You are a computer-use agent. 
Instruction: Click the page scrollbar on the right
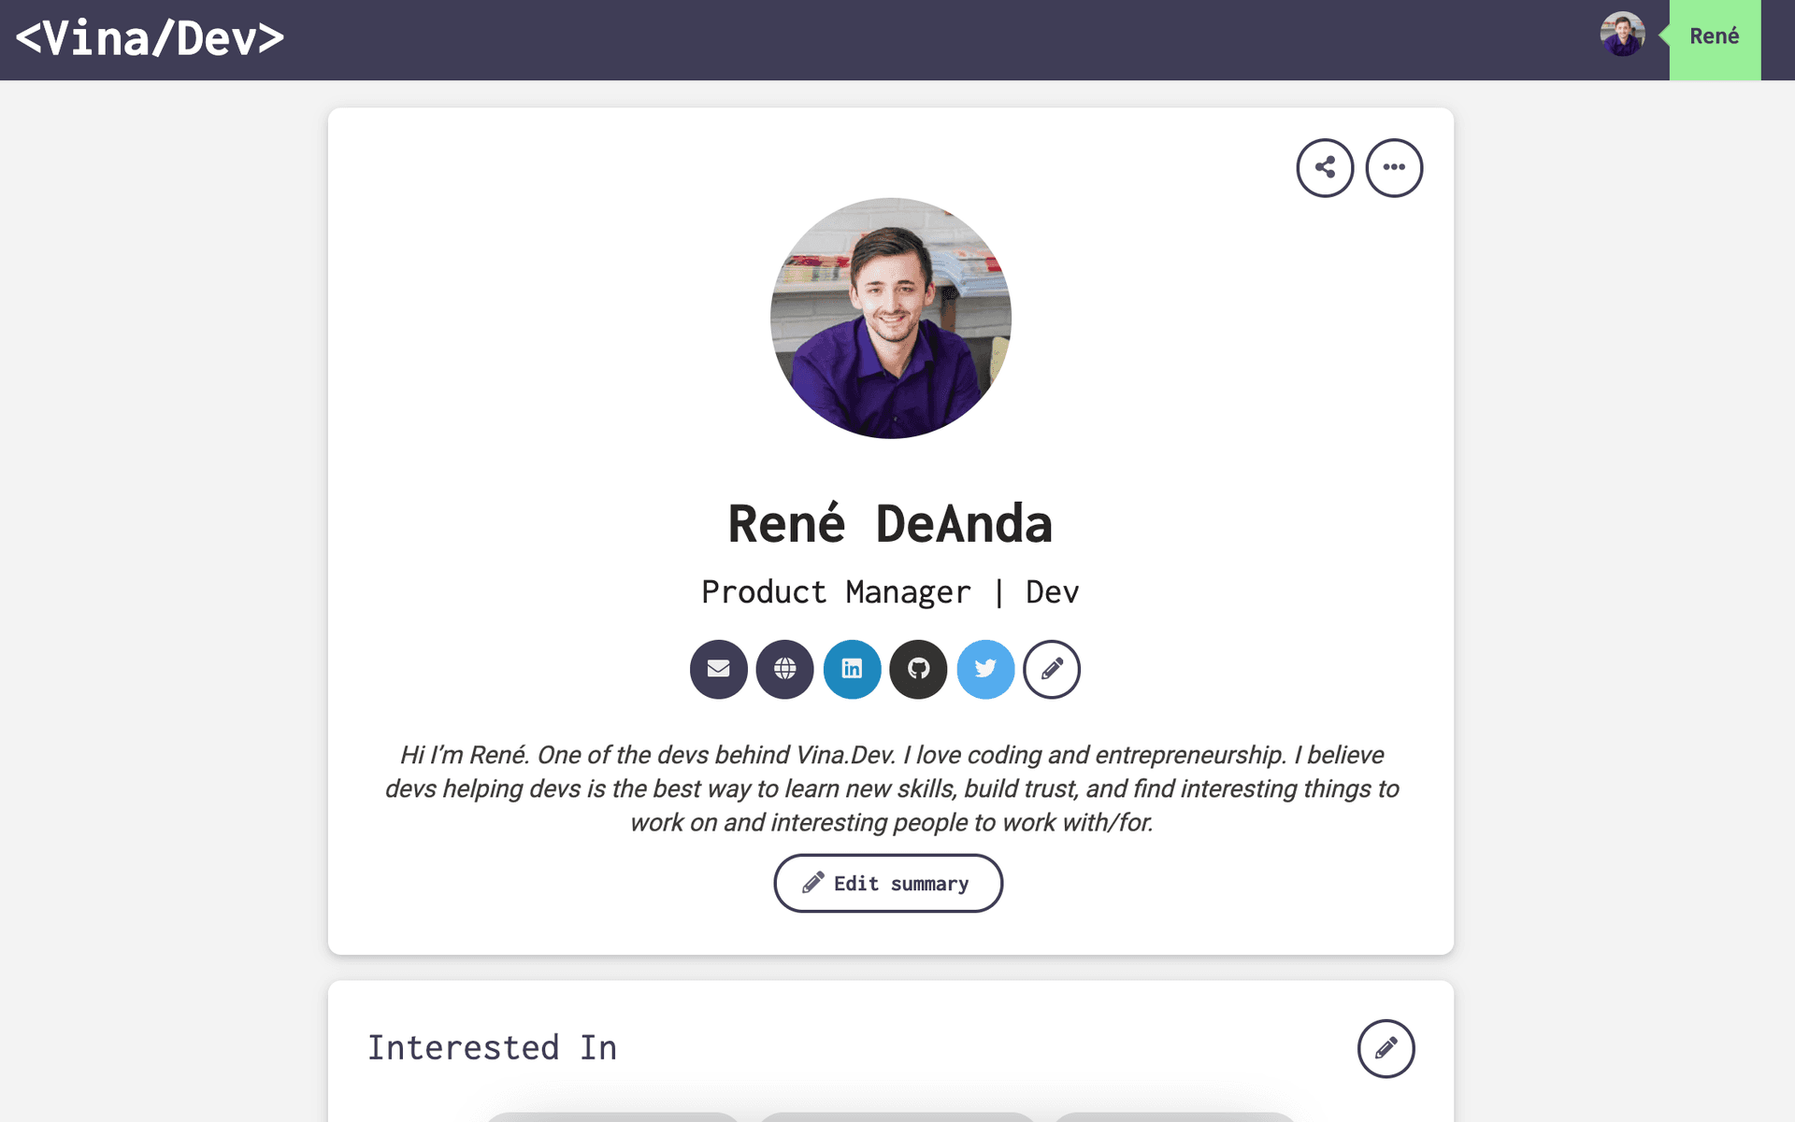coord(1788,561)
